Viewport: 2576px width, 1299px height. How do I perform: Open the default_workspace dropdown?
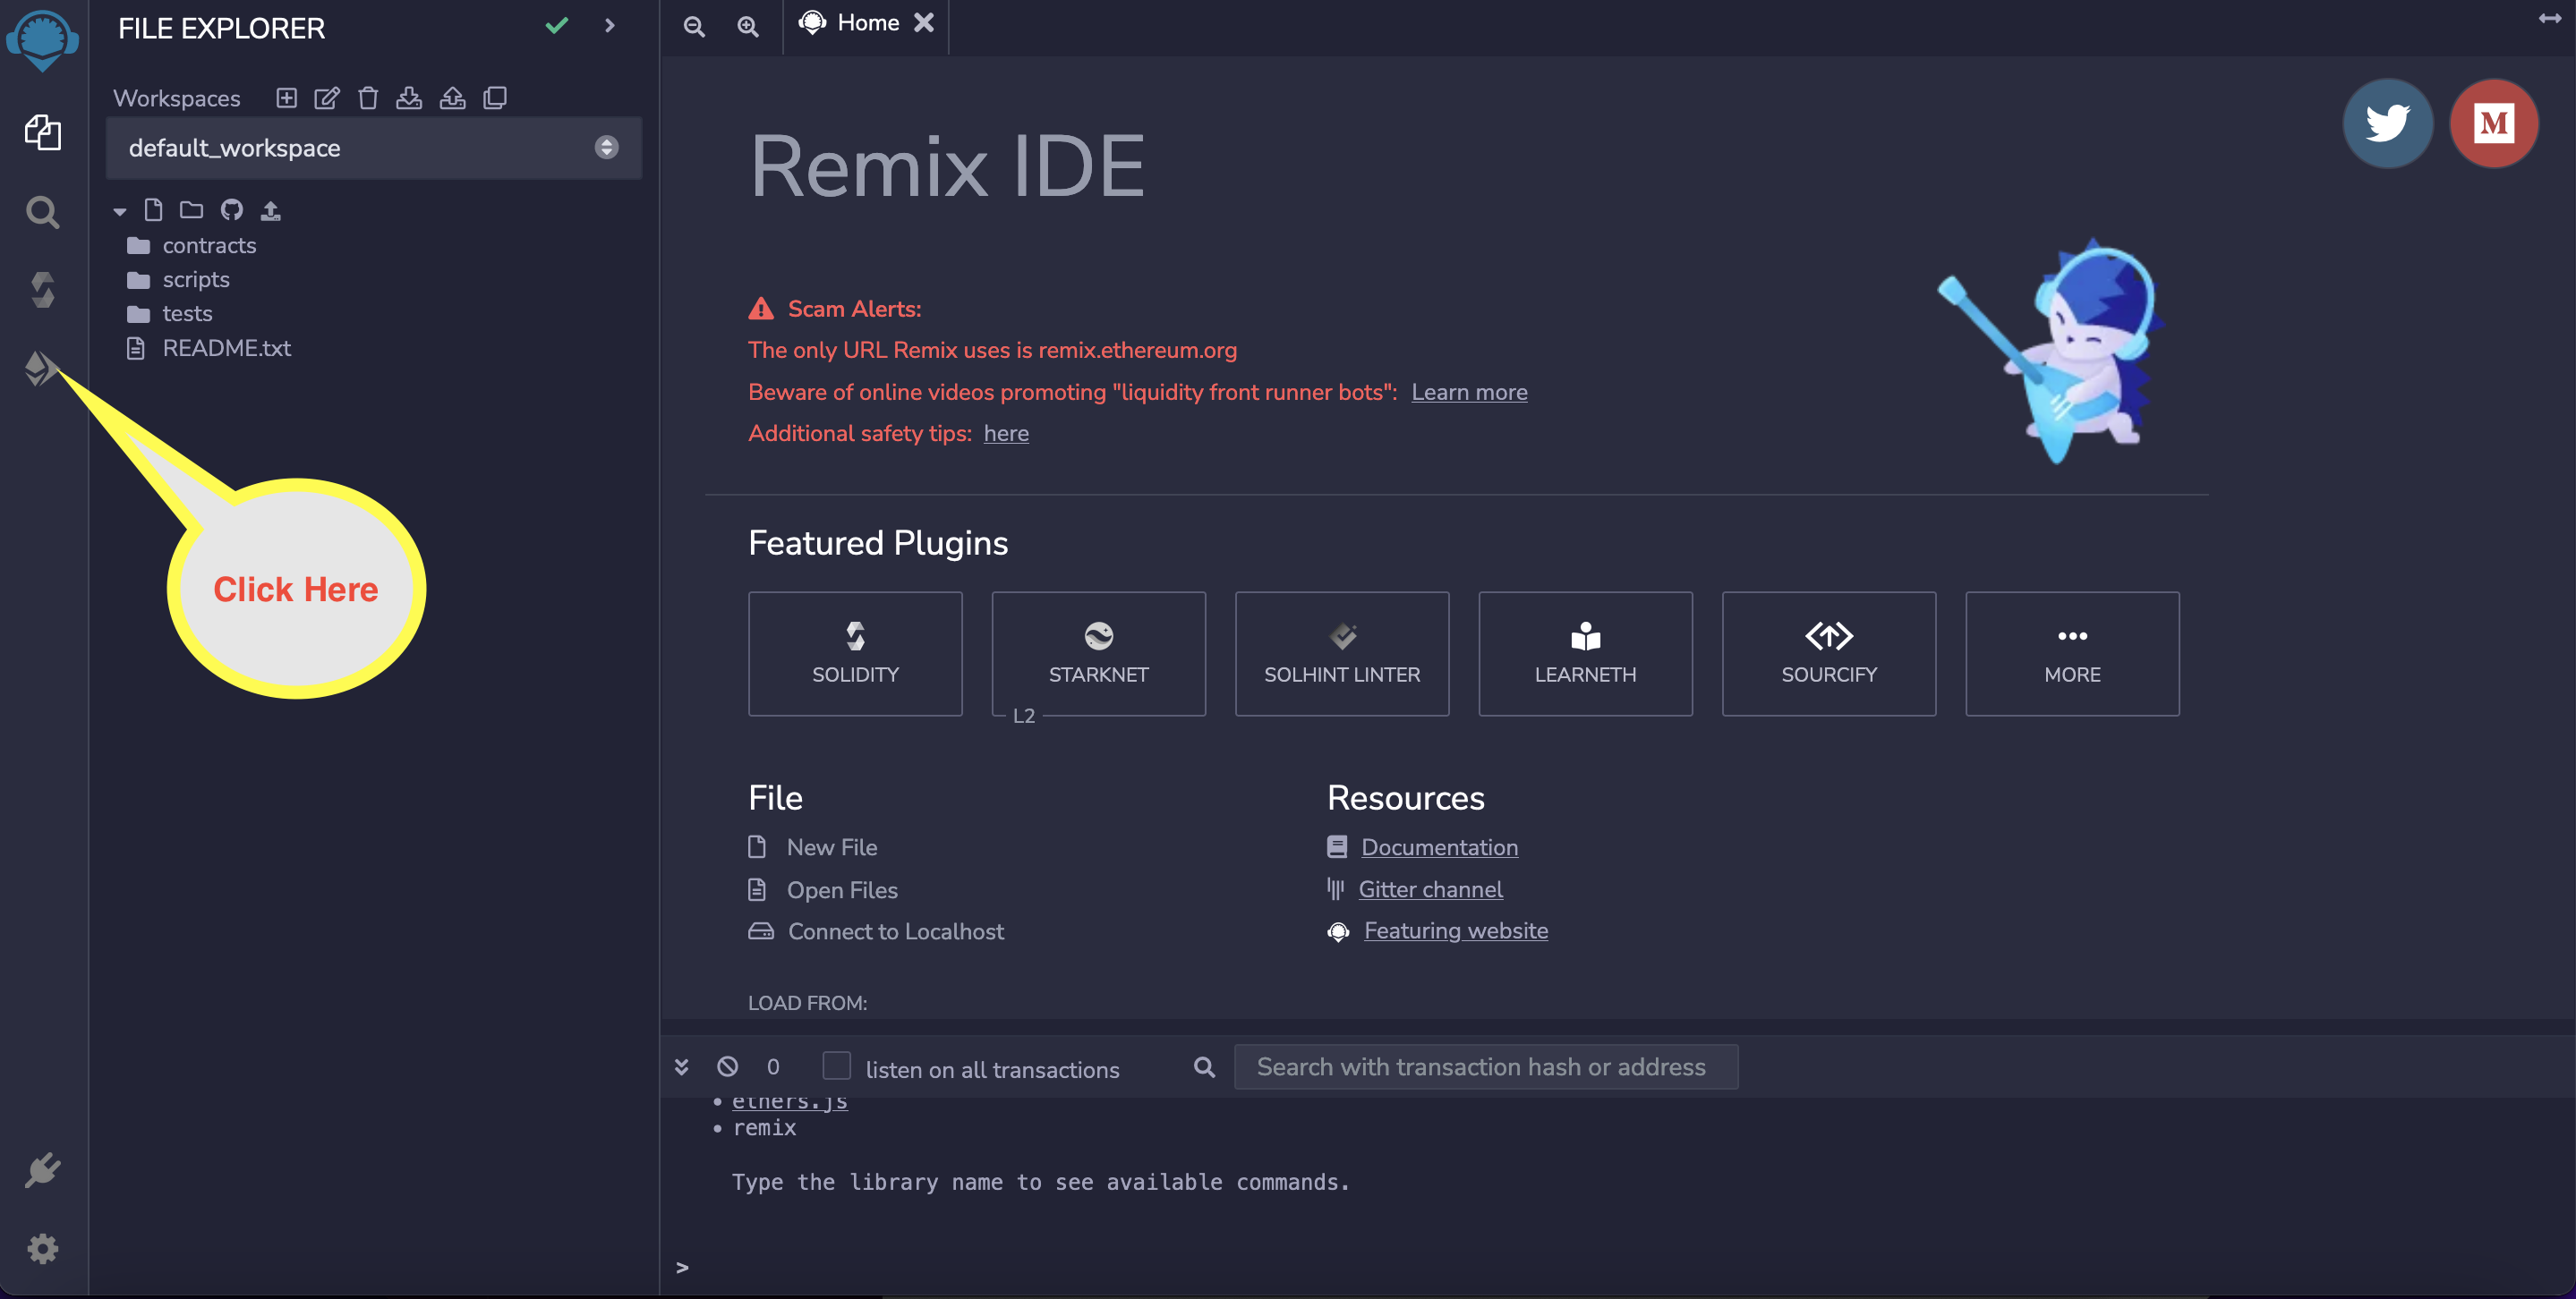373,148
